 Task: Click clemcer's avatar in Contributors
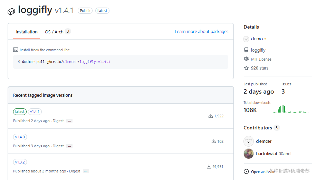pos(249,141)
